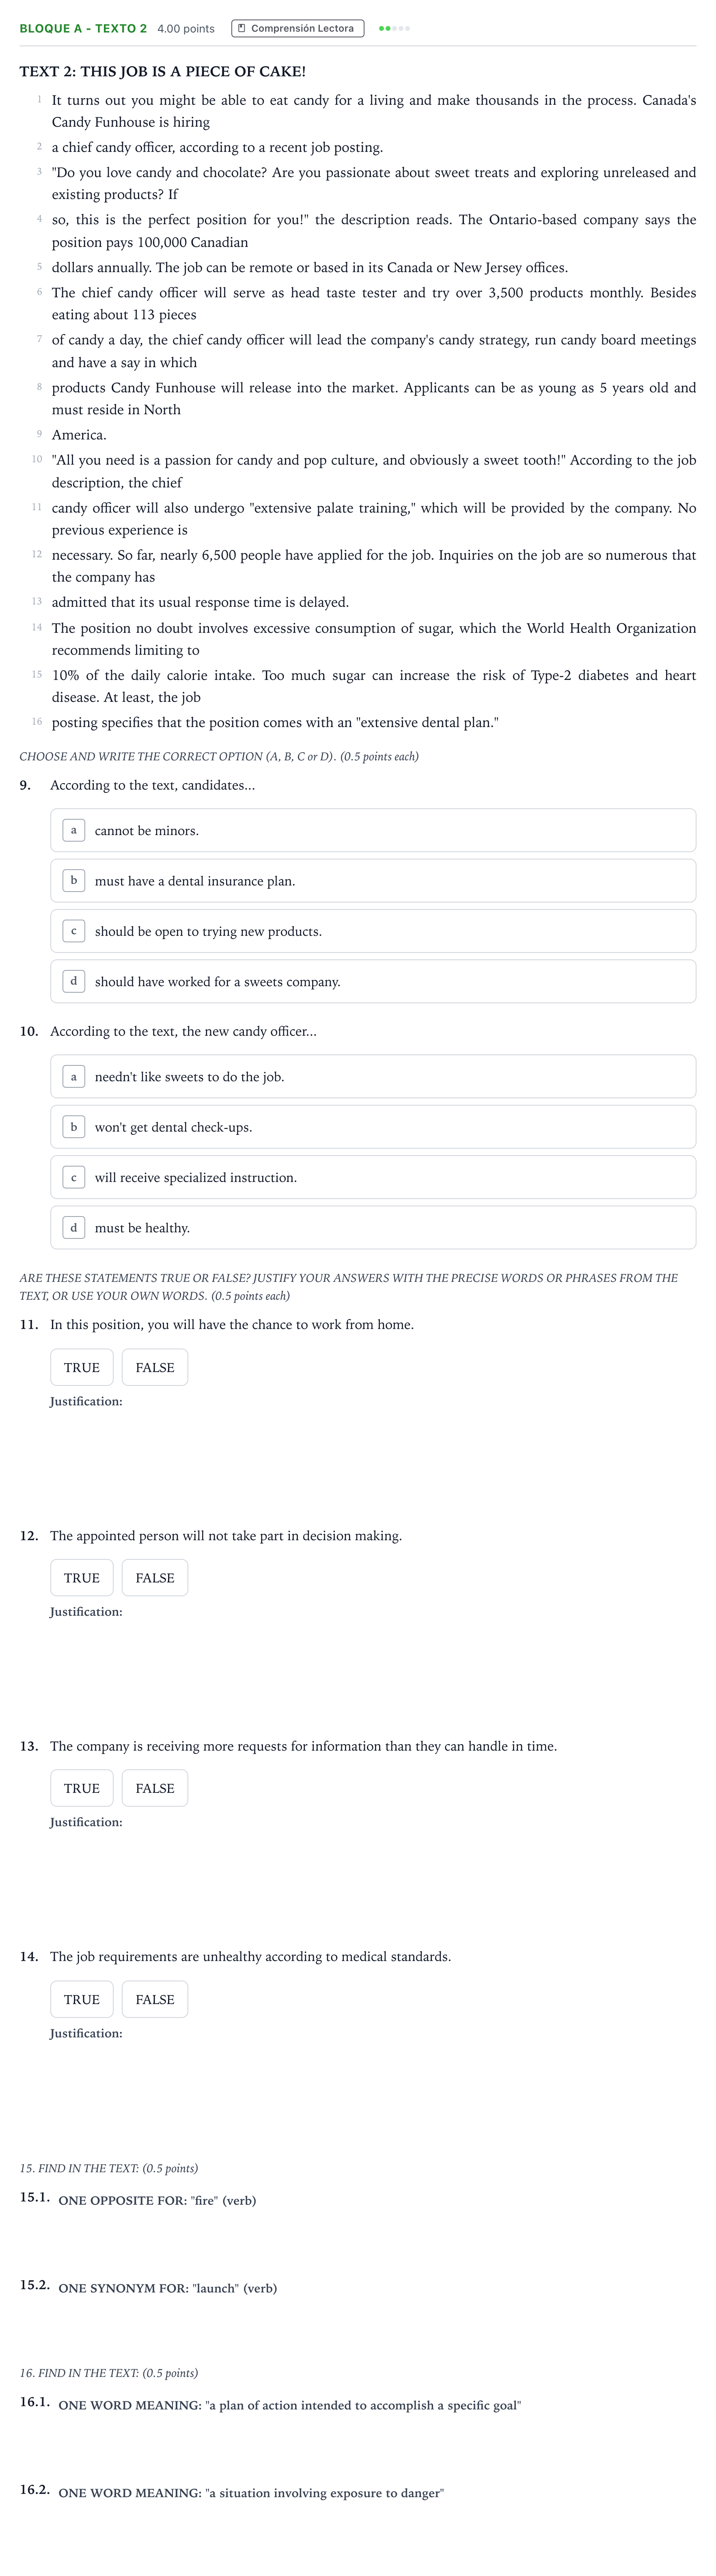
Task: Click the green difficulty dots indicator
Action: [395, 28]
